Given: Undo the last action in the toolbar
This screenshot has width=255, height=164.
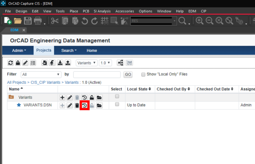Looking at the screenshot, I should point(85,21).
